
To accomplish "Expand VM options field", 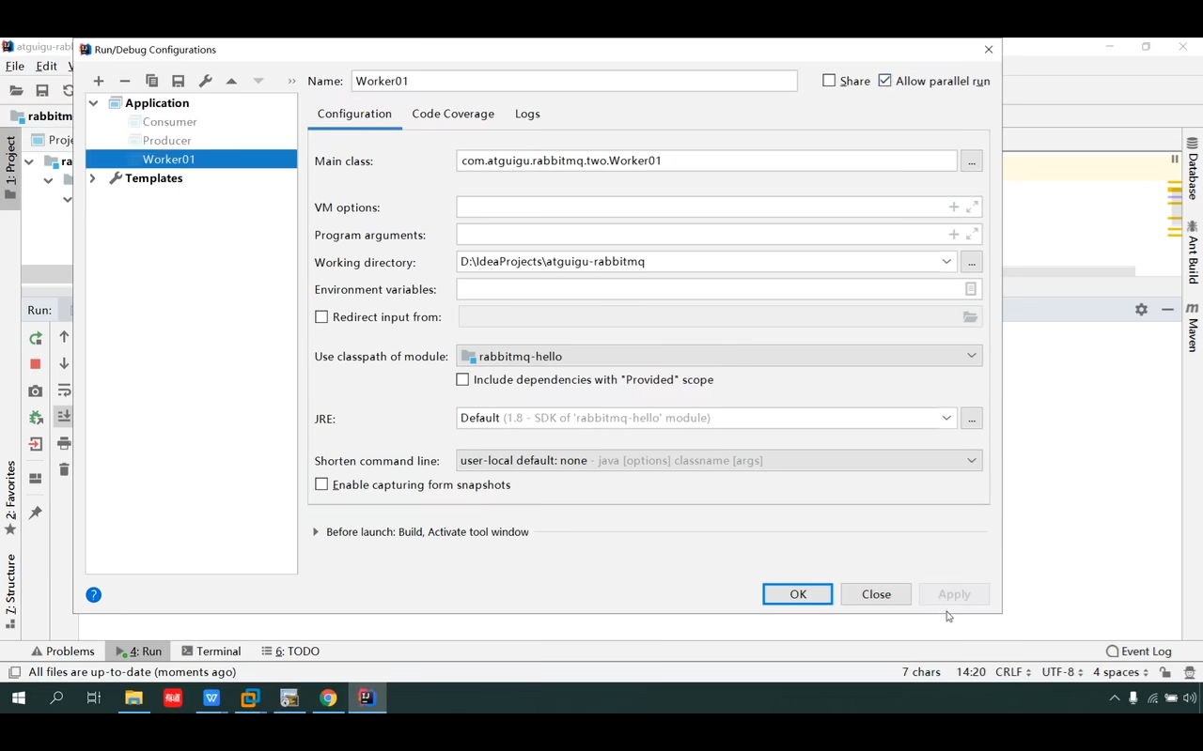I will (972, 207).
